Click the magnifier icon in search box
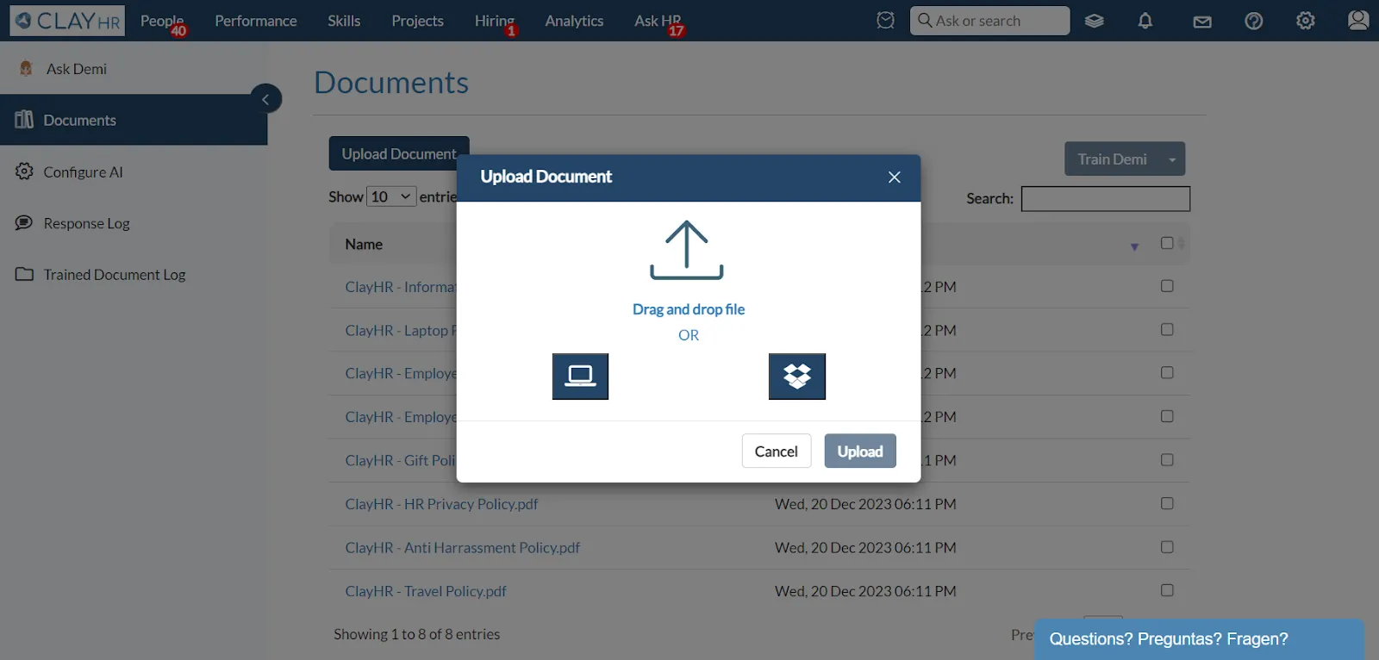The height and width of the screenshot is (660, 1379). click(924, 20)
